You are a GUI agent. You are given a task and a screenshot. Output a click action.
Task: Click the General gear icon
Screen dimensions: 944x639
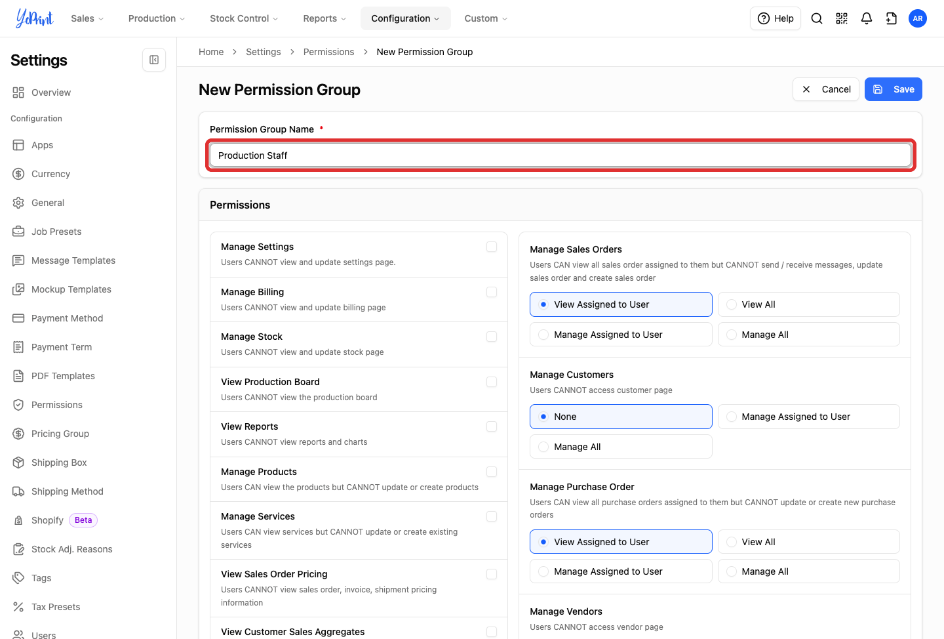[x=18, y=203]
